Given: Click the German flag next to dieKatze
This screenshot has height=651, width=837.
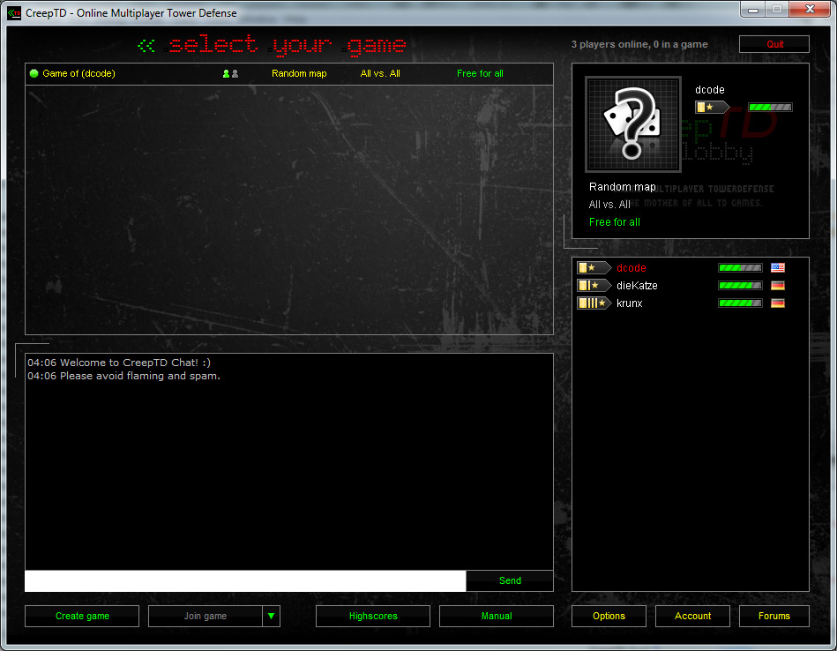Looking at the screenshot, I should pyautogui.click(x=778, y=285).
